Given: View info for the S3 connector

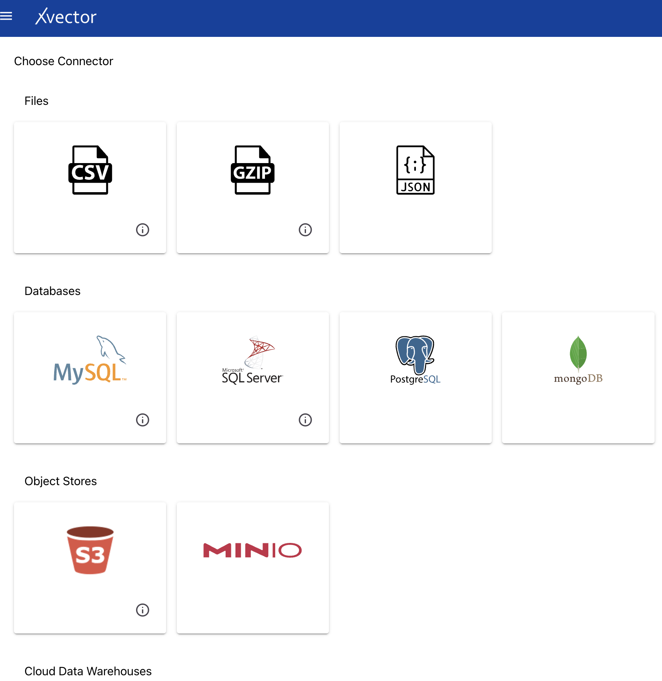Looking at the screenshot, I should click(142, 610).
